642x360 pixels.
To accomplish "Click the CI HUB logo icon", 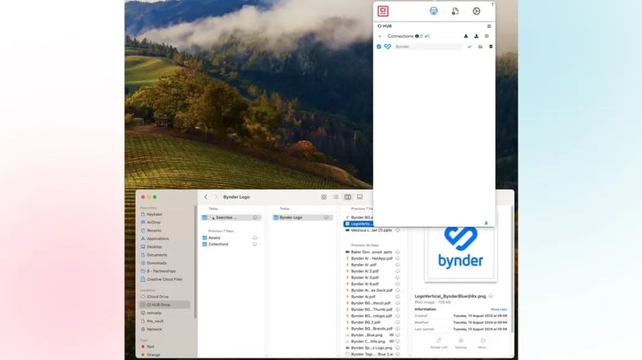I will coord(383,11).
